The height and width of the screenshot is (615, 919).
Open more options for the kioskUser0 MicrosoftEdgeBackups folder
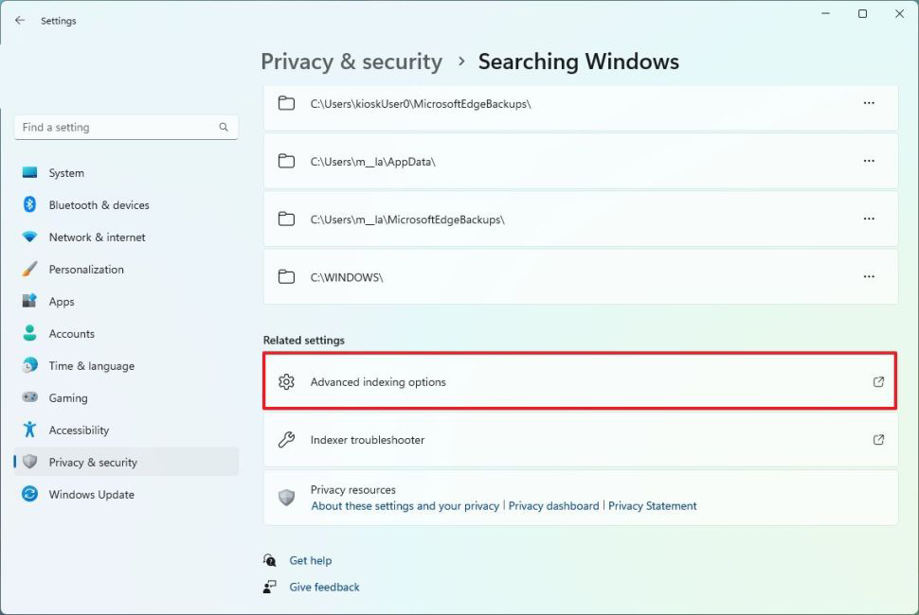(x=868, y=103)
